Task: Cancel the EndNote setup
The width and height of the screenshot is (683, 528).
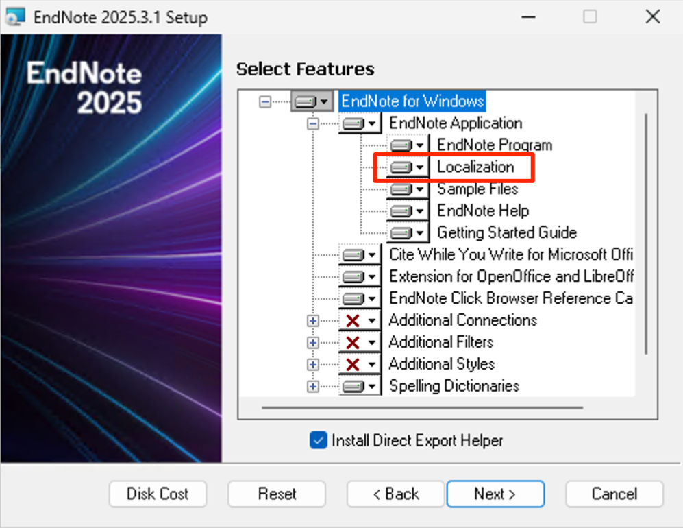Action: pyautogui.click(x=614, y=494)
